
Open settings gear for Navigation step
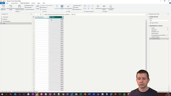point(168,30)
